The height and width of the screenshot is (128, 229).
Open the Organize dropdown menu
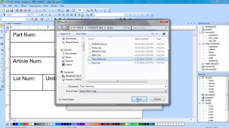65,34
